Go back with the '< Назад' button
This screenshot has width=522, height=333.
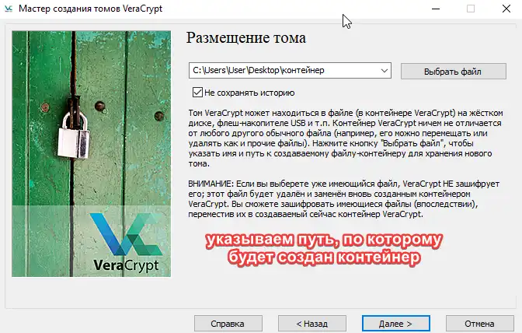(x=312, y=324)
